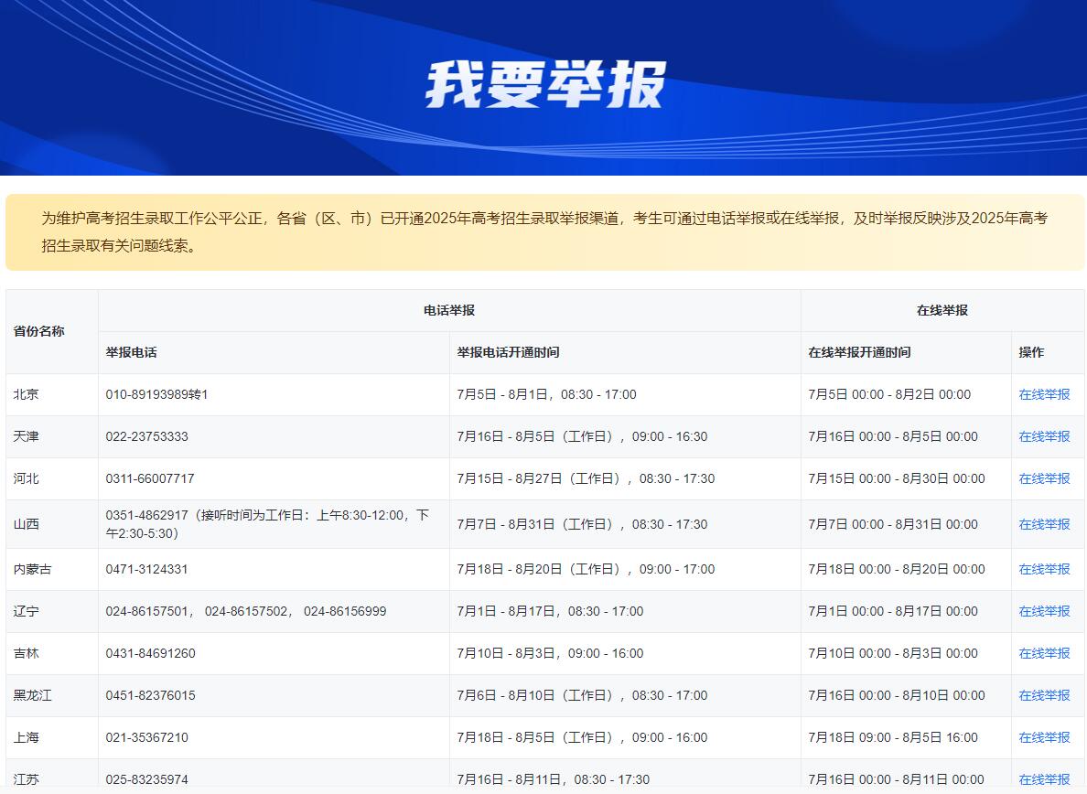
Task: Select the 在线举报 link in 山西 row
Action: coord(1044,524)
